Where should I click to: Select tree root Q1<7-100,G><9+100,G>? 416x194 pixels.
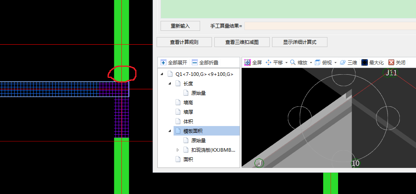click(204, 74)
